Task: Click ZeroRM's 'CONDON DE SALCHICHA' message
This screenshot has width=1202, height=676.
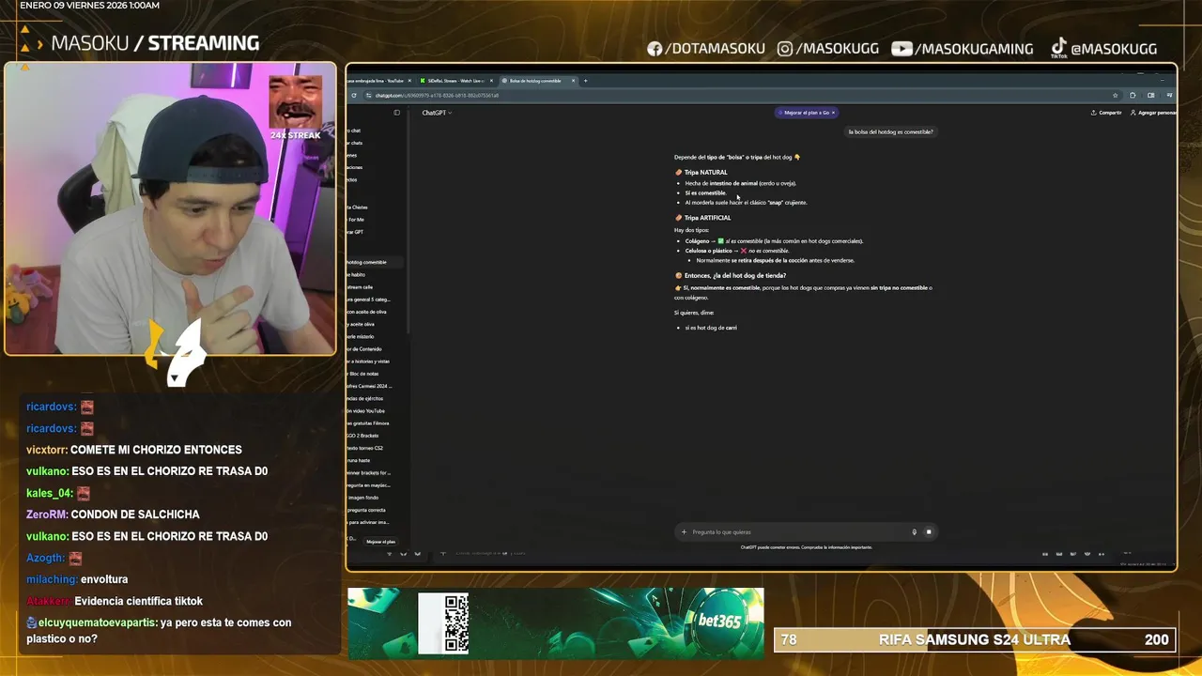Action: (x=113, y=515)
